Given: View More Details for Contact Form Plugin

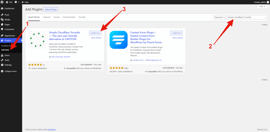Looking at the screenshot, I should [x=177, y=38].
